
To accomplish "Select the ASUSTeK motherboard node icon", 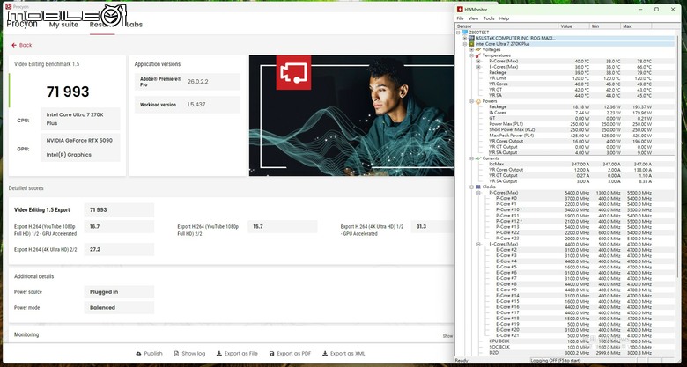I will point(471,38).
